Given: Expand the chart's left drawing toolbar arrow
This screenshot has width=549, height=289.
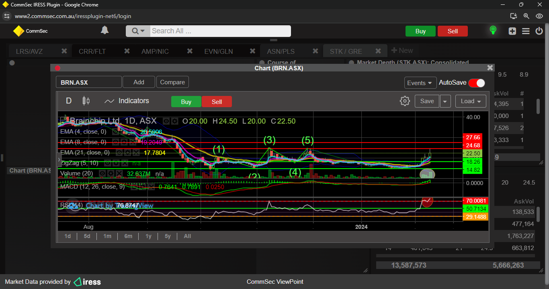Looking at the screenshot, I should 59,160.
